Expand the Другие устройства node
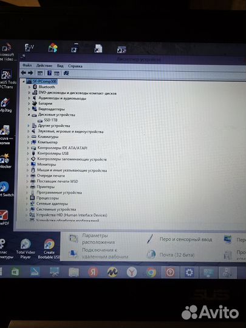 29,126
